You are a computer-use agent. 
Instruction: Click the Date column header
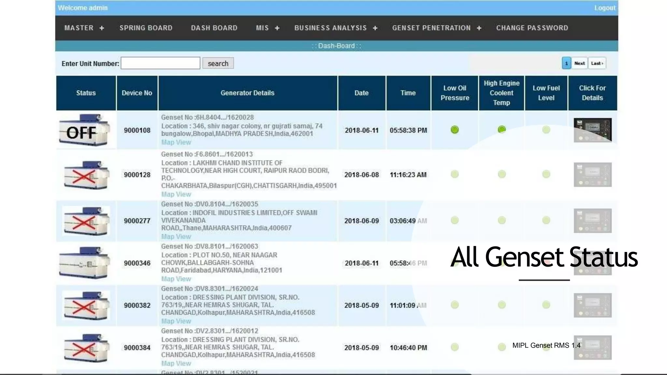coord(362,93)
